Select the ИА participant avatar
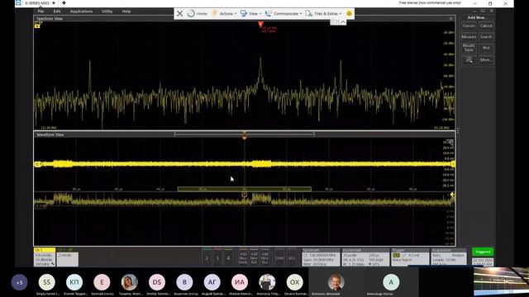The width and height of the screenshot is (529, 297). (240, 282)
